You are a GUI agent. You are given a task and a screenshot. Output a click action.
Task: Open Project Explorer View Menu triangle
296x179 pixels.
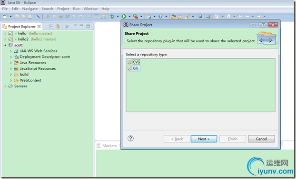pyautogui.click(x=75, y=26)
